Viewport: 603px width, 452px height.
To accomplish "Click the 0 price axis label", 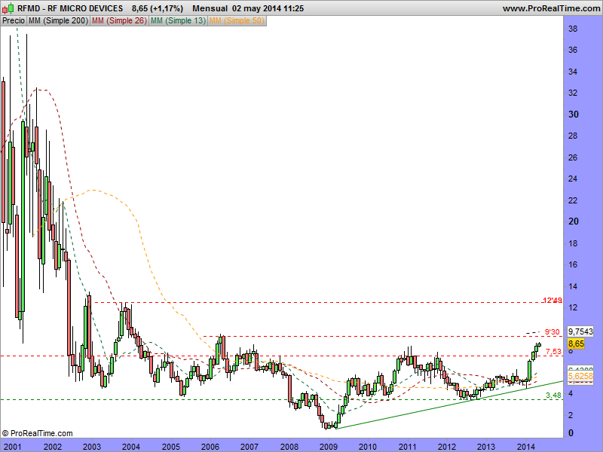I will pos(571,433).
